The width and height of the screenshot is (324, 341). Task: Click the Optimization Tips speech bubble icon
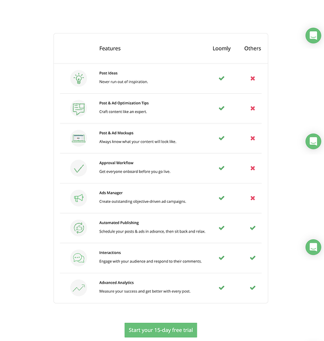coord(78,109)
